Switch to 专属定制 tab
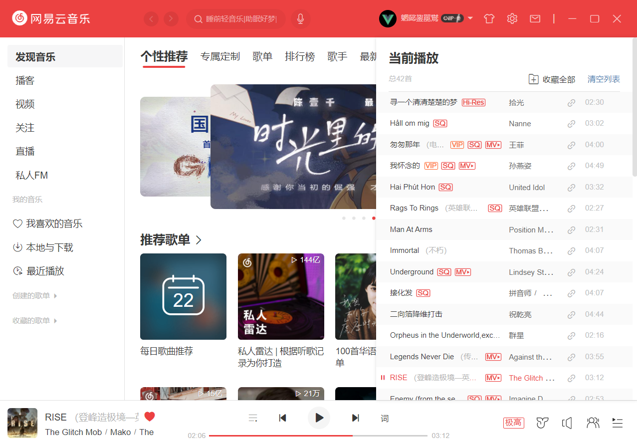 [x=220, y=56]
